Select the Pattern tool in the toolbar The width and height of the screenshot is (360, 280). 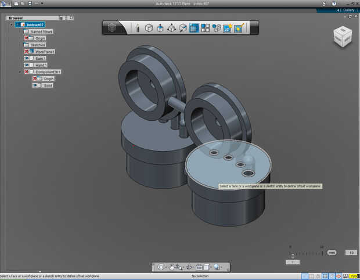(x=205, y=27)
